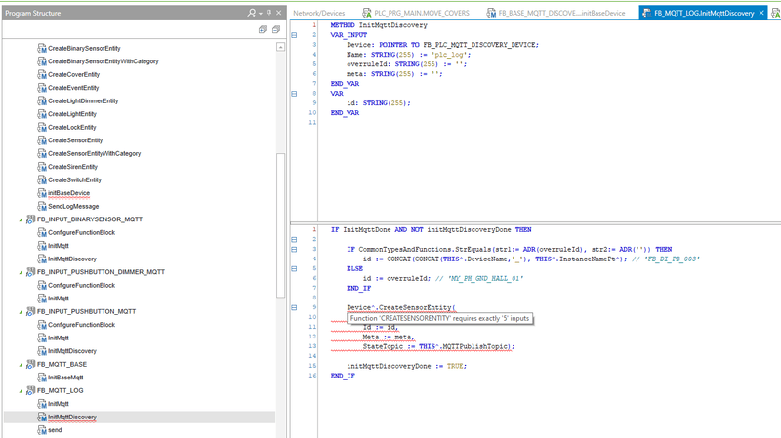
Task: Select FB_MQTT_BASE function block
Action: [x=62, y=364]
